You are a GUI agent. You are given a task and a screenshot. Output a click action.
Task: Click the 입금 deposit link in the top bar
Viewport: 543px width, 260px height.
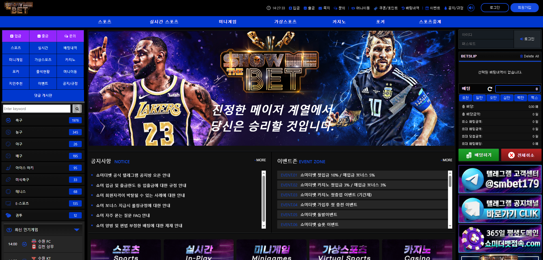click(294, 8)
